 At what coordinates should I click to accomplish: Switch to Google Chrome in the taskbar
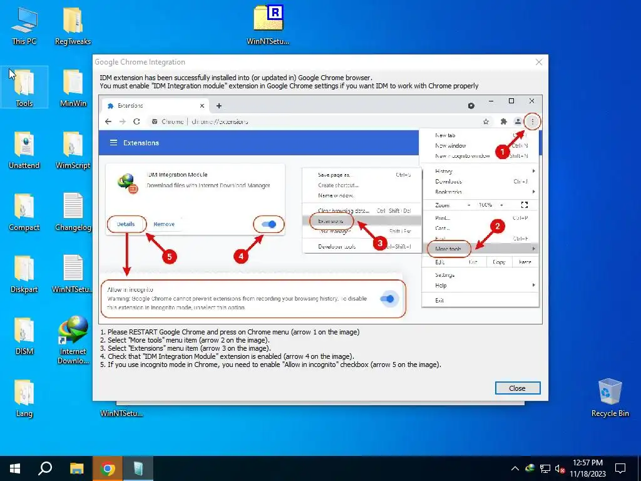pos(108,468)
